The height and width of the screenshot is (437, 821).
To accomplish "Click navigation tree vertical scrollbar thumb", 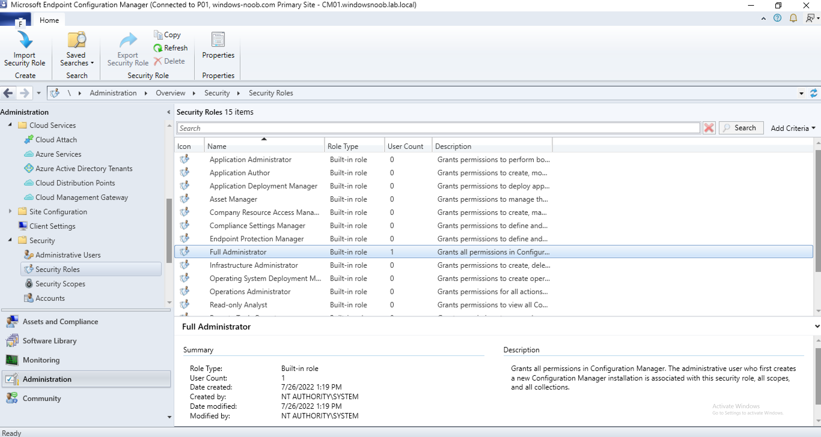I will click(169, 231).
